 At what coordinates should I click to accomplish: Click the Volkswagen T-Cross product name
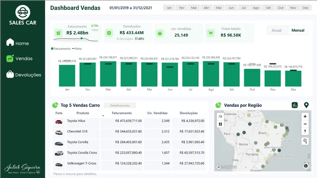coord(82,163)
